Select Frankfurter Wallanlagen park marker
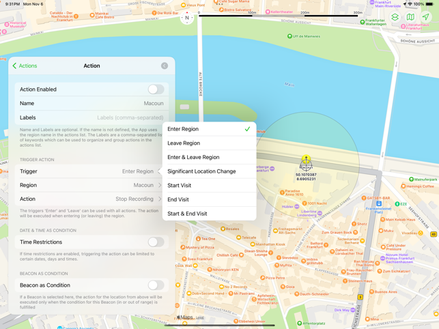This screenshot has height=329, width=439. (x=363, y=22)
